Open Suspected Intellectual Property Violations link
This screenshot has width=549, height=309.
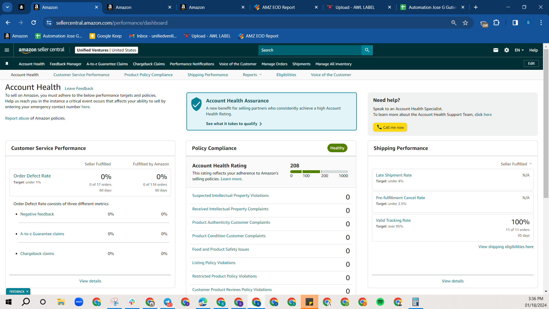pos(230,195)
